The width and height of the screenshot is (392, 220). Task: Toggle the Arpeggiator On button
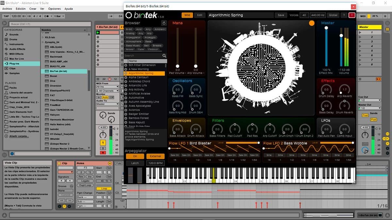[x=135, y=156]
